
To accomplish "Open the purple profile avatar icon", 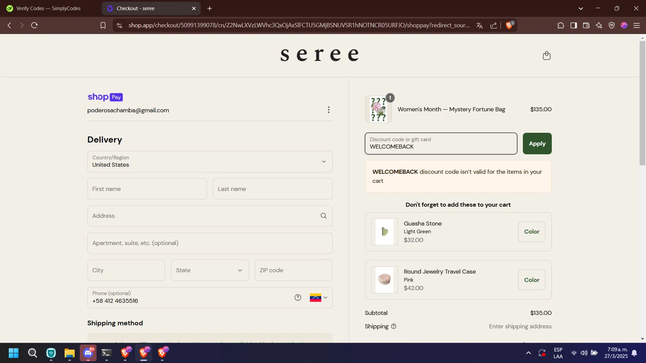I will [624, 25].
